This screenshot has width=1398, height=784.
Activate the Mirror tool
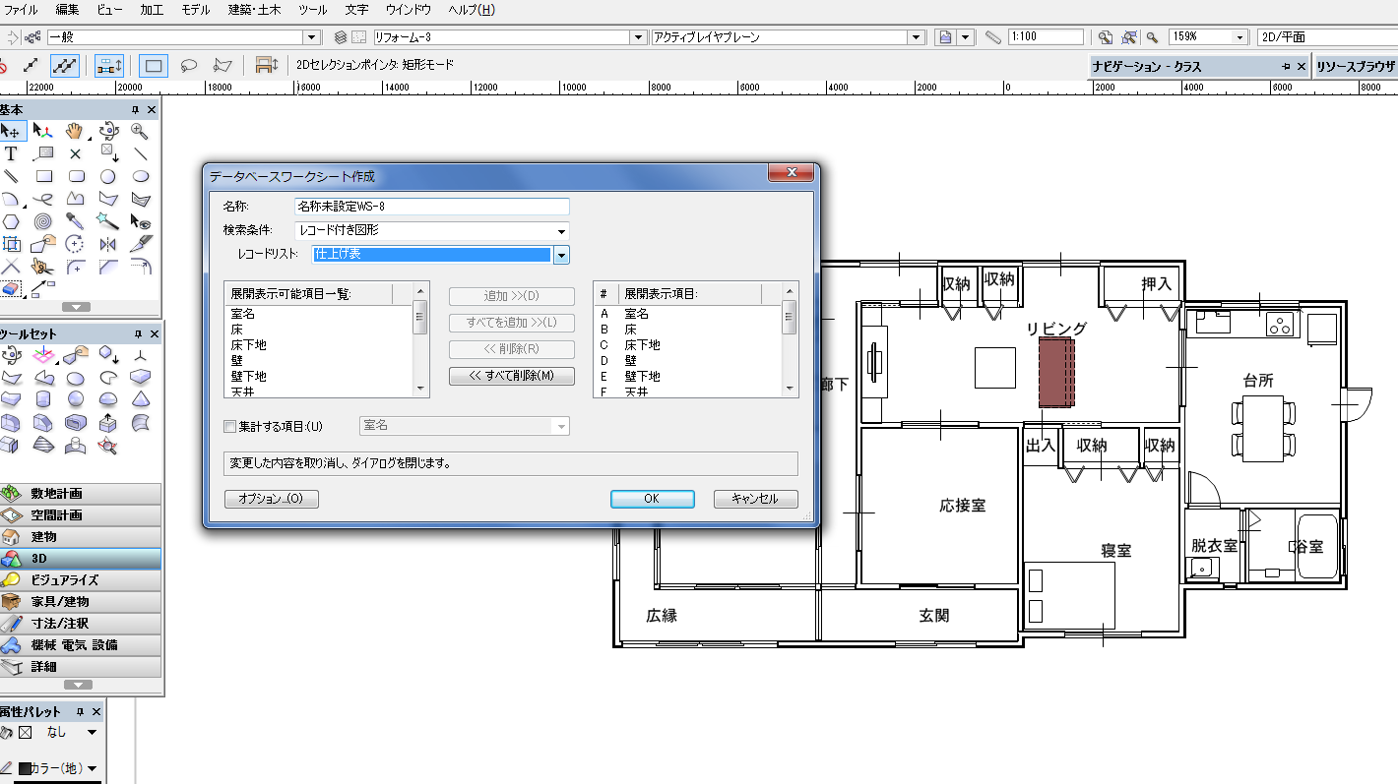(x=107, y=243)
